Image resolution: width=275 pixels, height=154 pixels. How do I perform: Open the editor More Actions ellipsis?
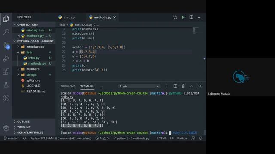tap(199, 17)
